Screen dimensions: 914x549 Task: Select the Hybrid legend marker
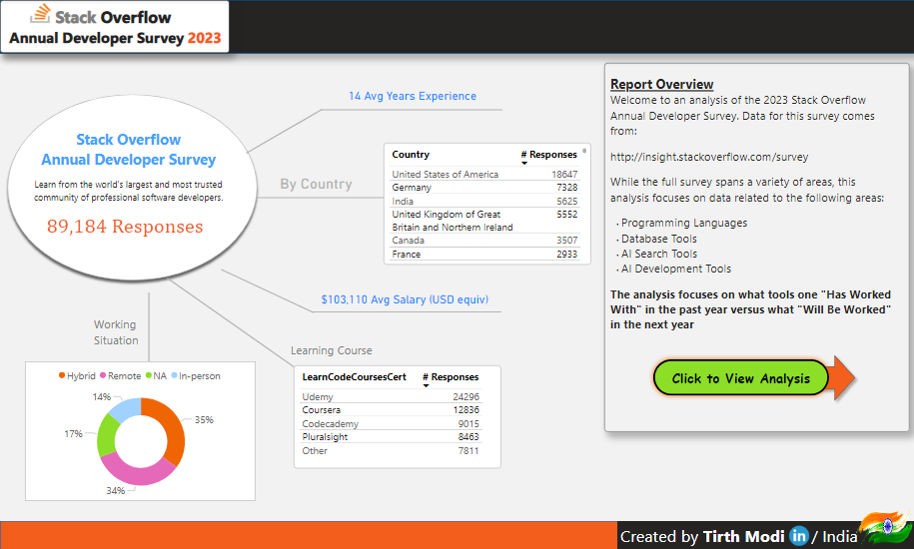pos(61,376)
